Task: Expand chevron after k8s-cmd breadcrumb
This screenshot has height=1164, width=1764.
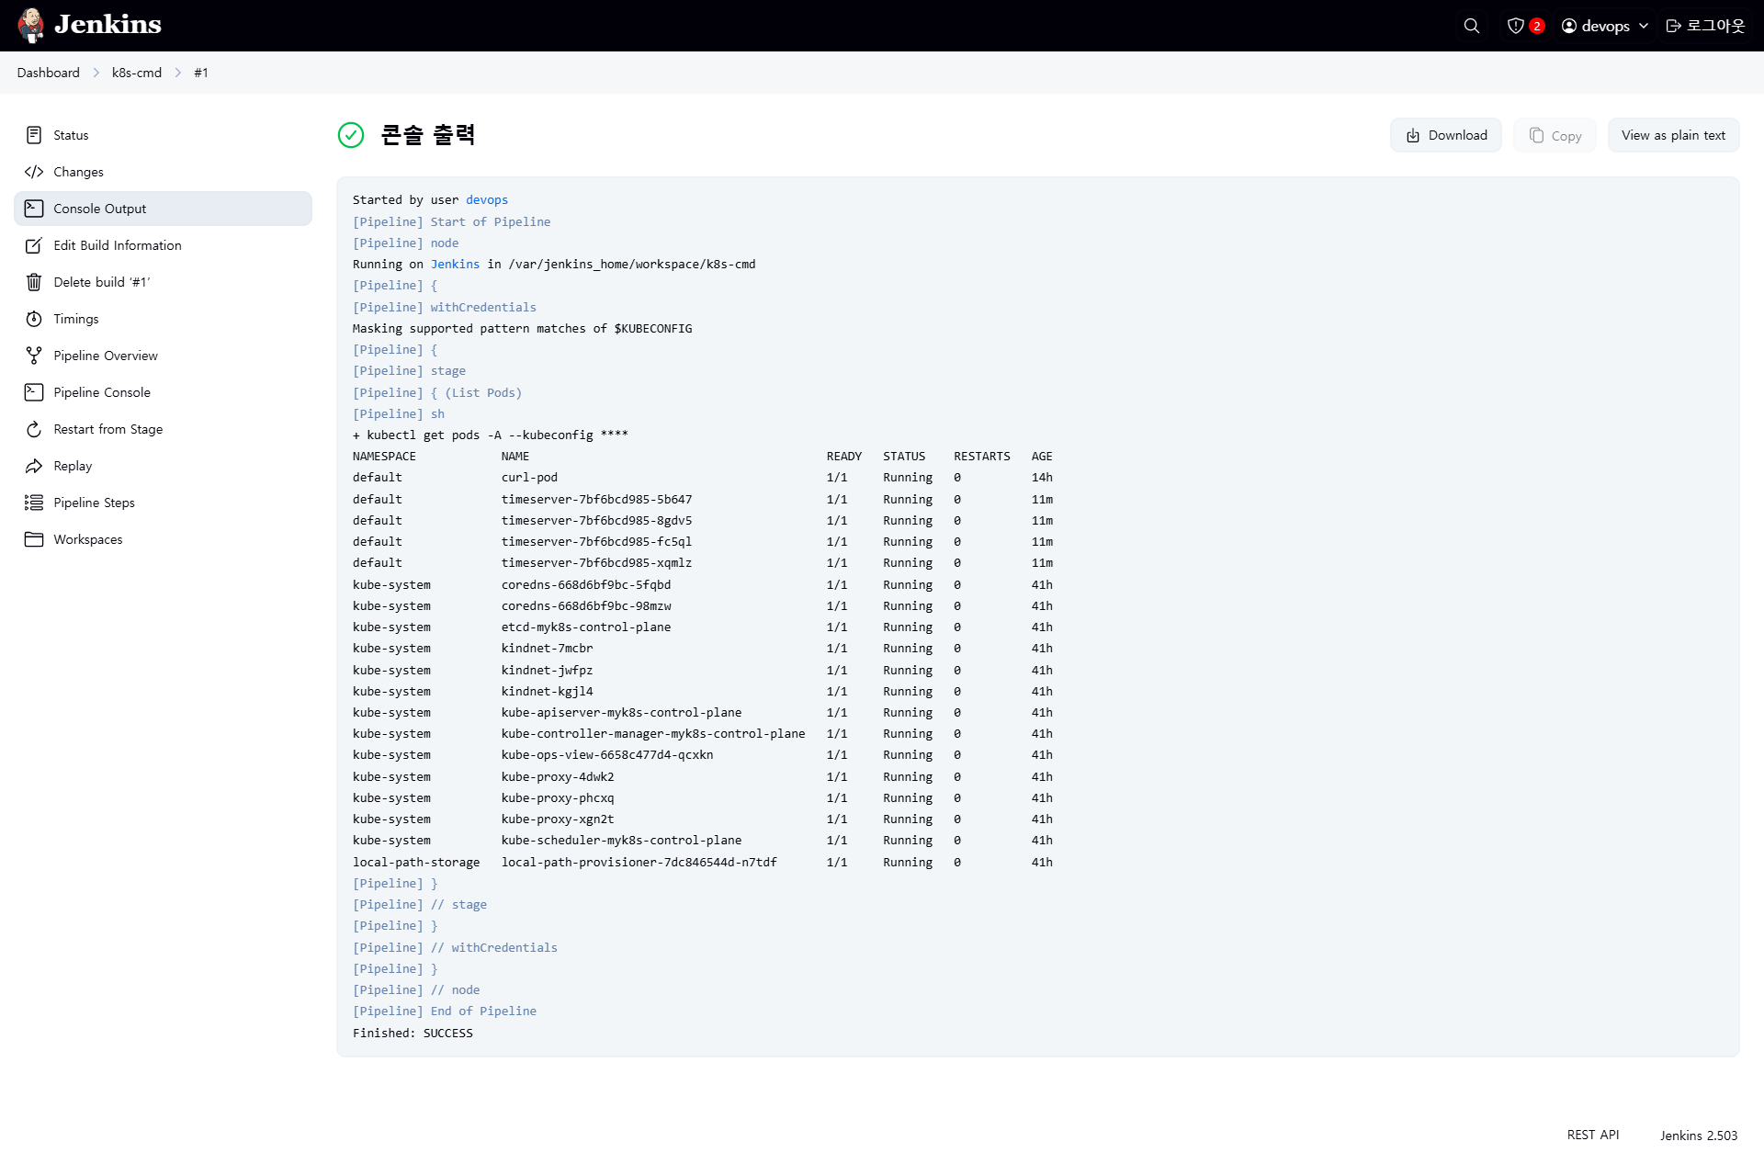Action: coord(178,73)
